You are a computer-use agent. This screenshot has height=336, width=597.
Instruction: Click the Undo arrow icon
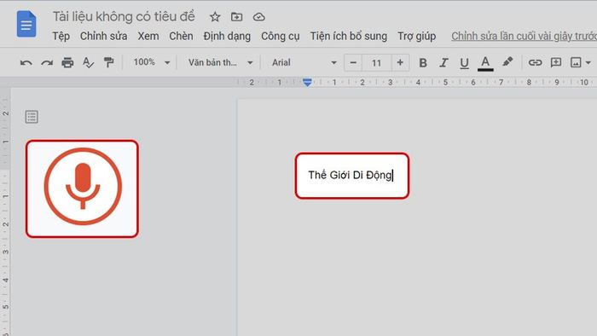point(26,63)
